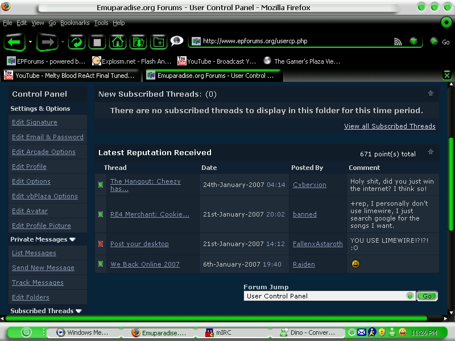Click the green Back arrow button
455x341 pixels.
click(14, 42)
